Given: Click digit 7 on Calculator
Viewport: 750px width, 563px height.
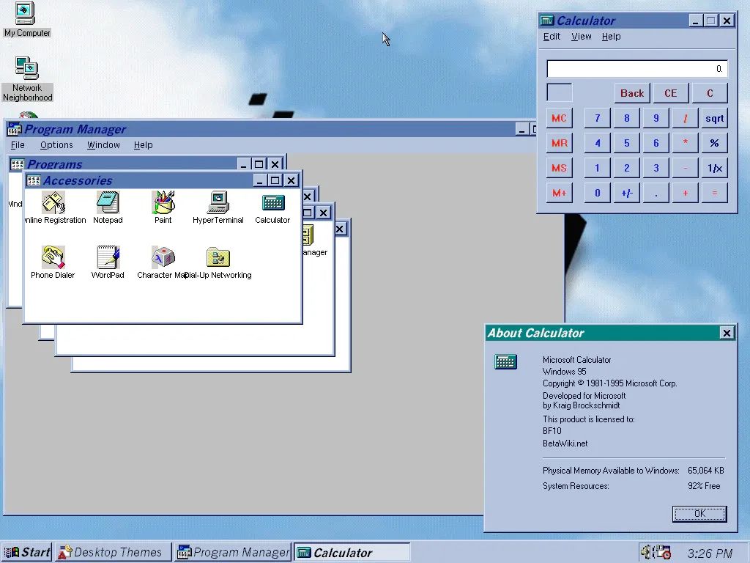Looking at the screenshot, I should coord(598,118).
